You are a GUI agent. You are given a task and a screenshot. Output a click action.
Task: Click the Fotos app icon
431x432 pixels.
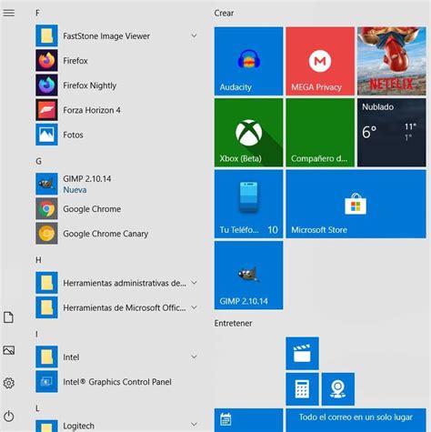[x=46, y=135]
